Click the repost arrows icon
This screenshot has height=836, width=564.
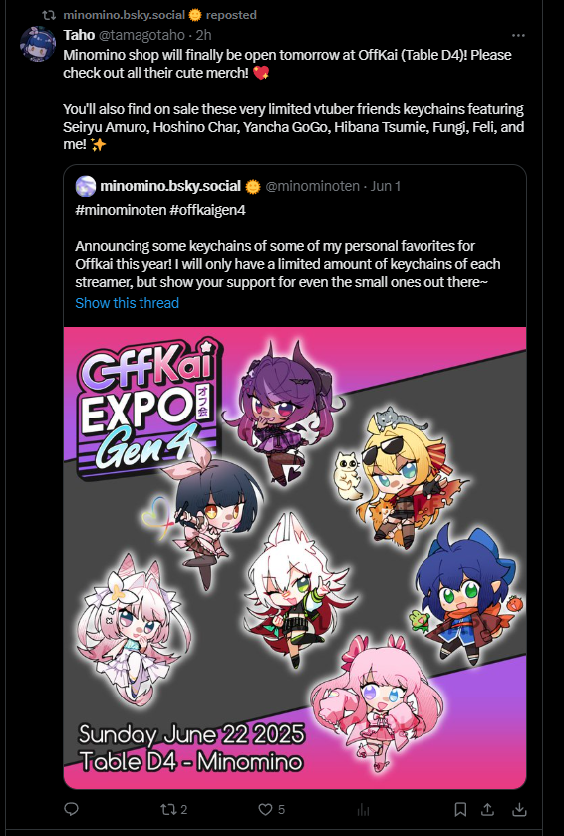167,809
